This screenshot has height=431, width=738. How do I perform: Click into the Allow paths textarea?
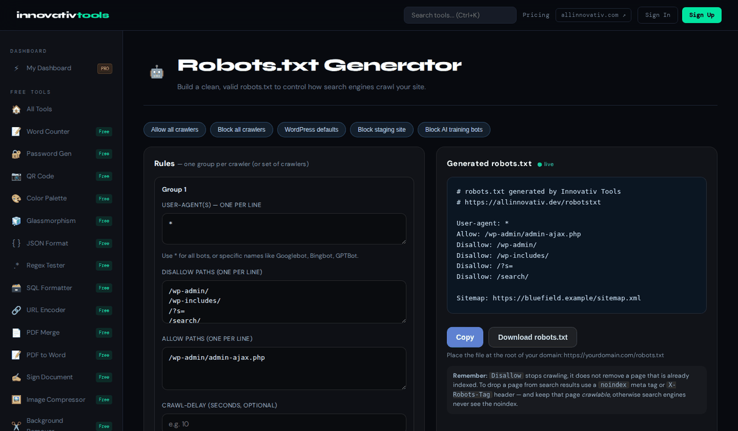[284, 368]
